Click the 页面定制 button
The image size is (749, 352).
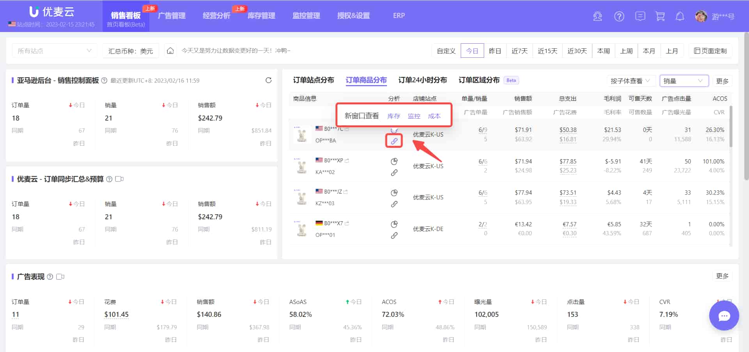[710, 51]
